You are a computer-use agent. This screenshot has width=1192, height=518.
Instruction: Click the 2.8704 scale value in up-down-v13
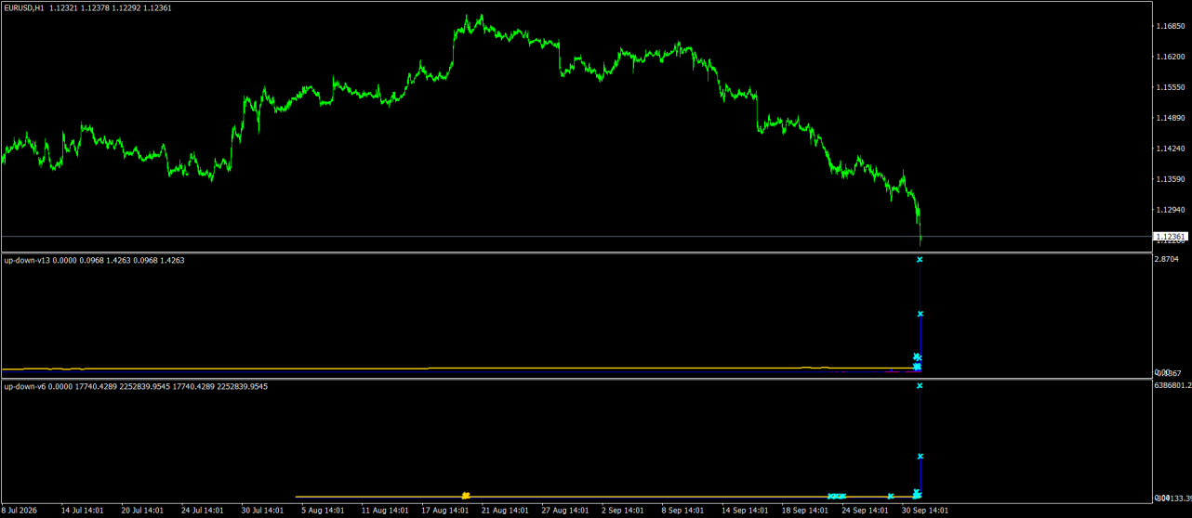[1167, 260]
